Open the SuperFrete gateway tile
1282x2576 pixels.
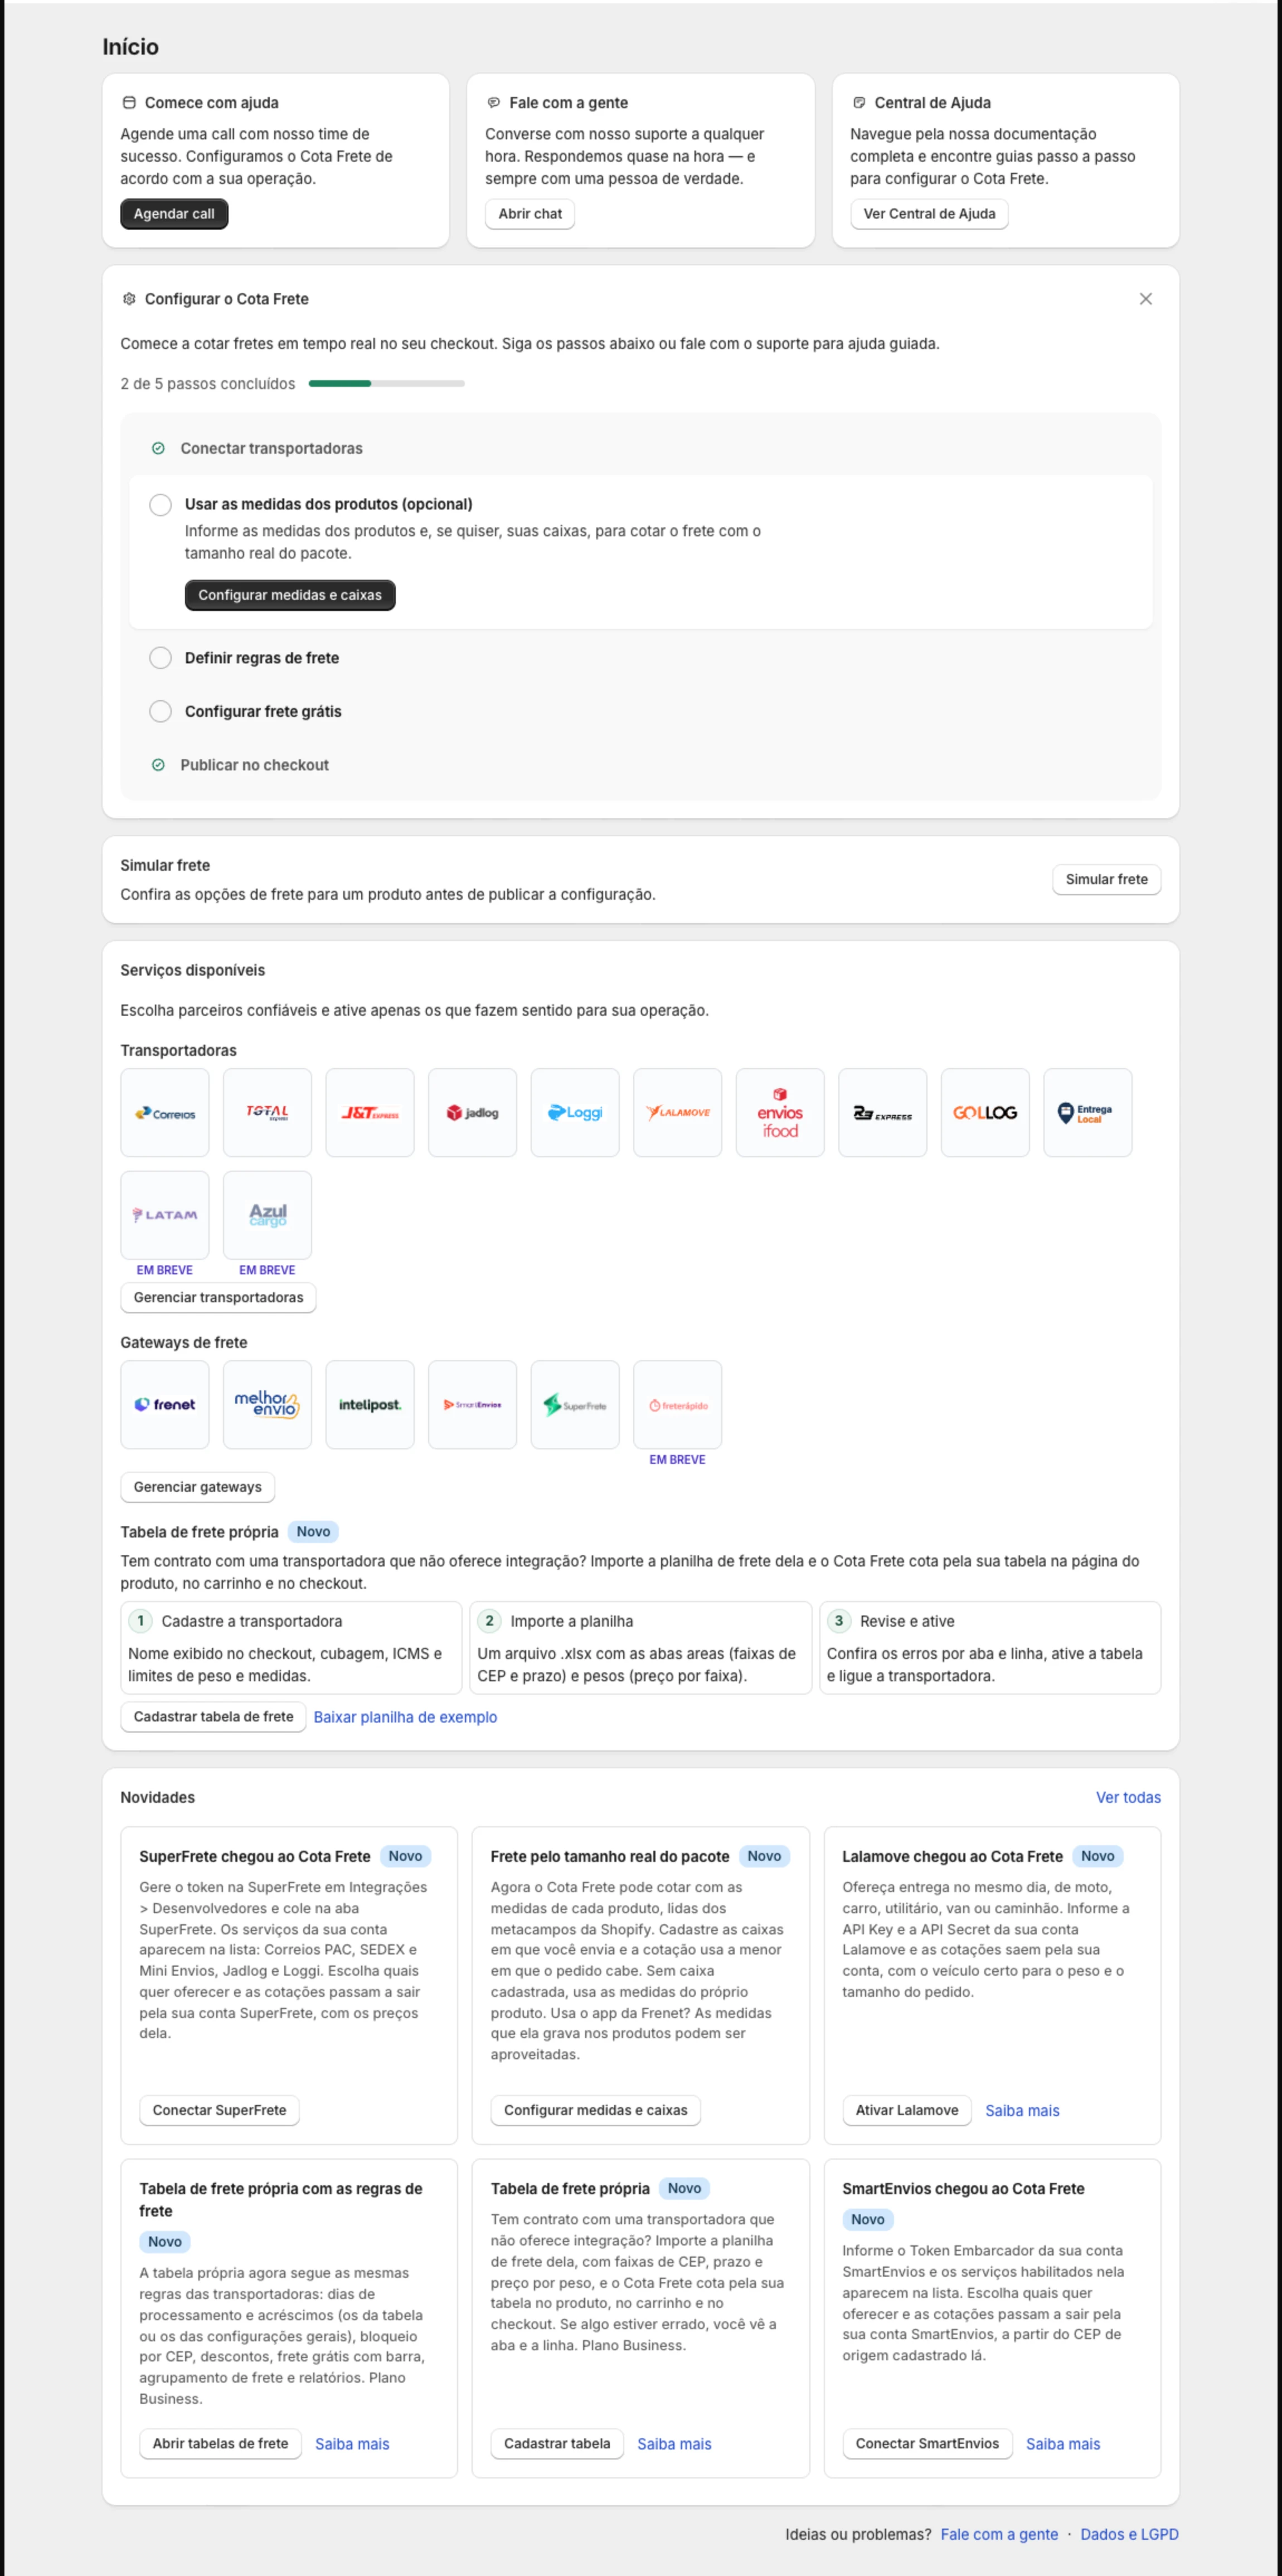575,1404
